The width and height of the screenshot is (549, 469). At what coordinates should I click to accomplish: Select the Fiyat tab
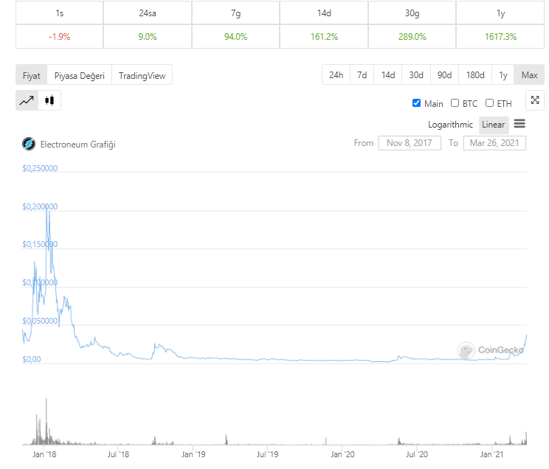32,75
